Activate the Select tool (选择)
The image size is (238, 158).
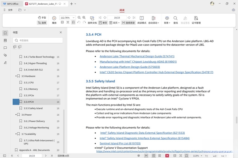(x=42, y=23)
